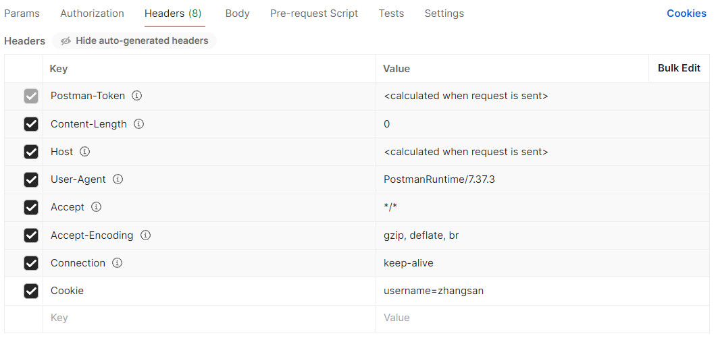Open the Cookies link
This screenshot has height=342, width=718.
[x=686, y=13]
